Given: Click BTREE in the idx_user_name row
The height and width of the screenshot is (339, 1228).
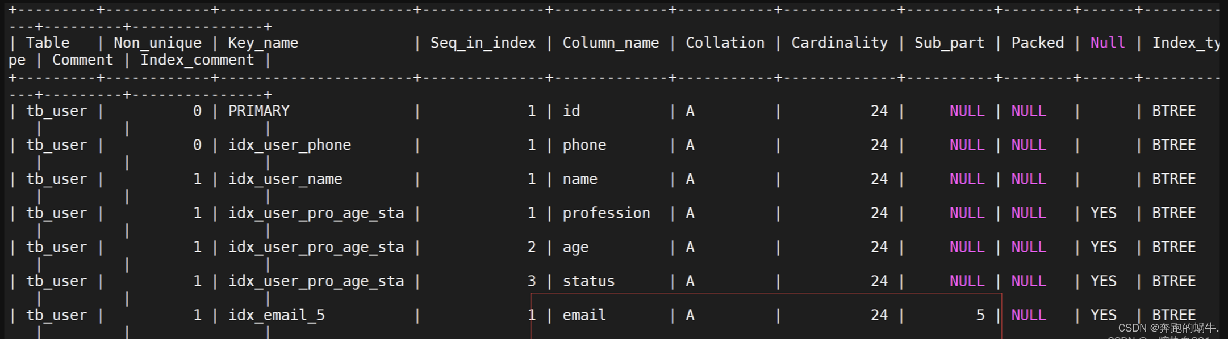Looking at the screenshot, I should (x=1173, y=179).
